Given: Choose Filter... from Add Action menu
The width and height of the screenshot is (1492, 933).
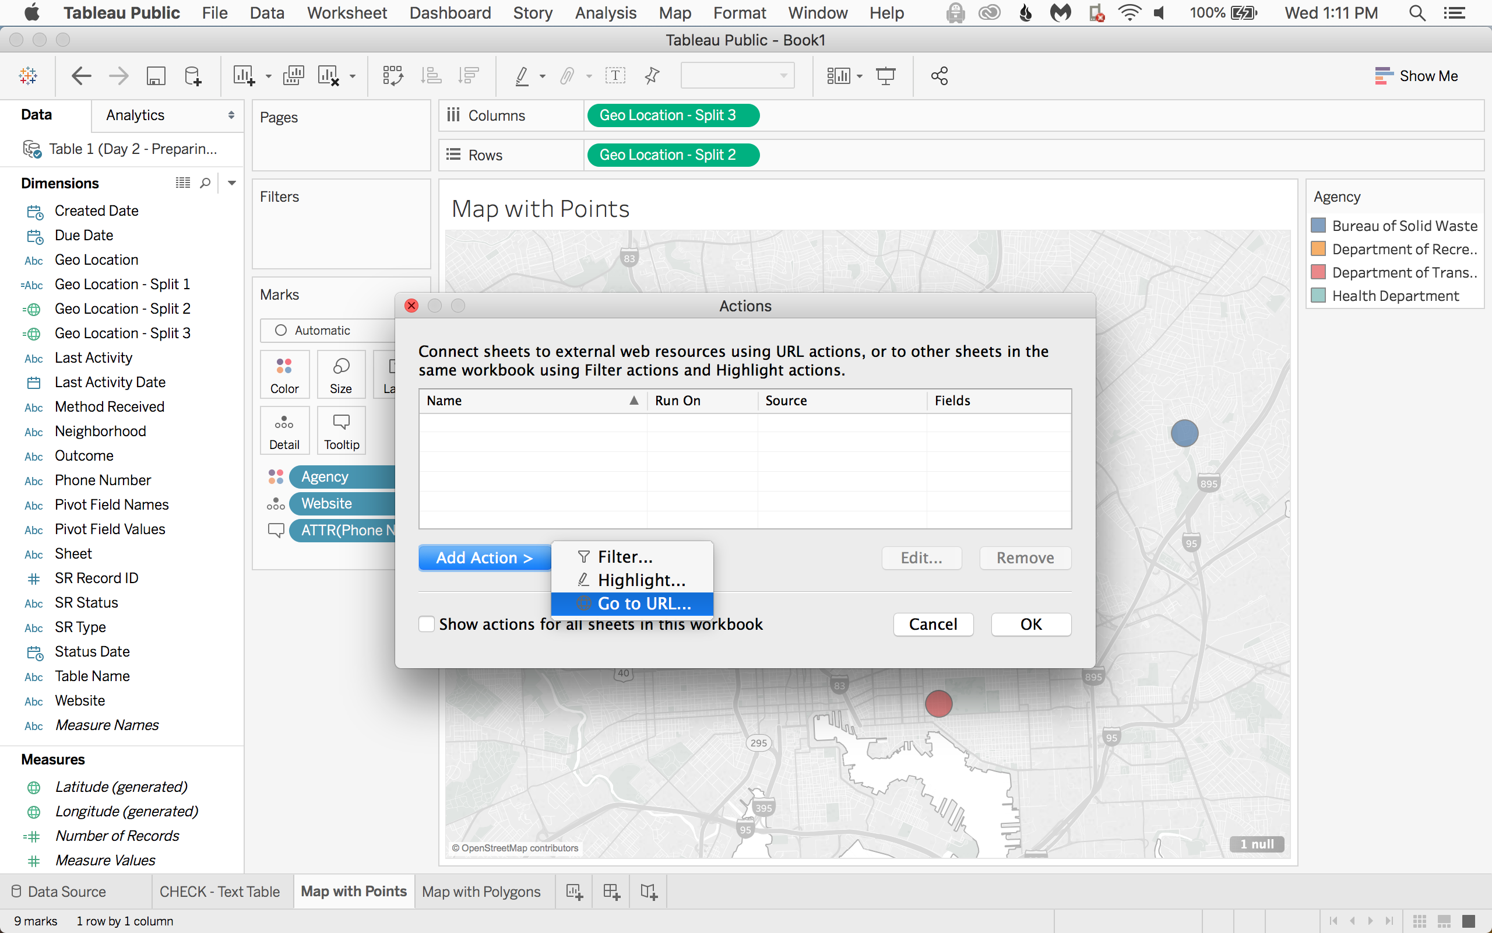Looking at the screenshot, I should [631, 556].
